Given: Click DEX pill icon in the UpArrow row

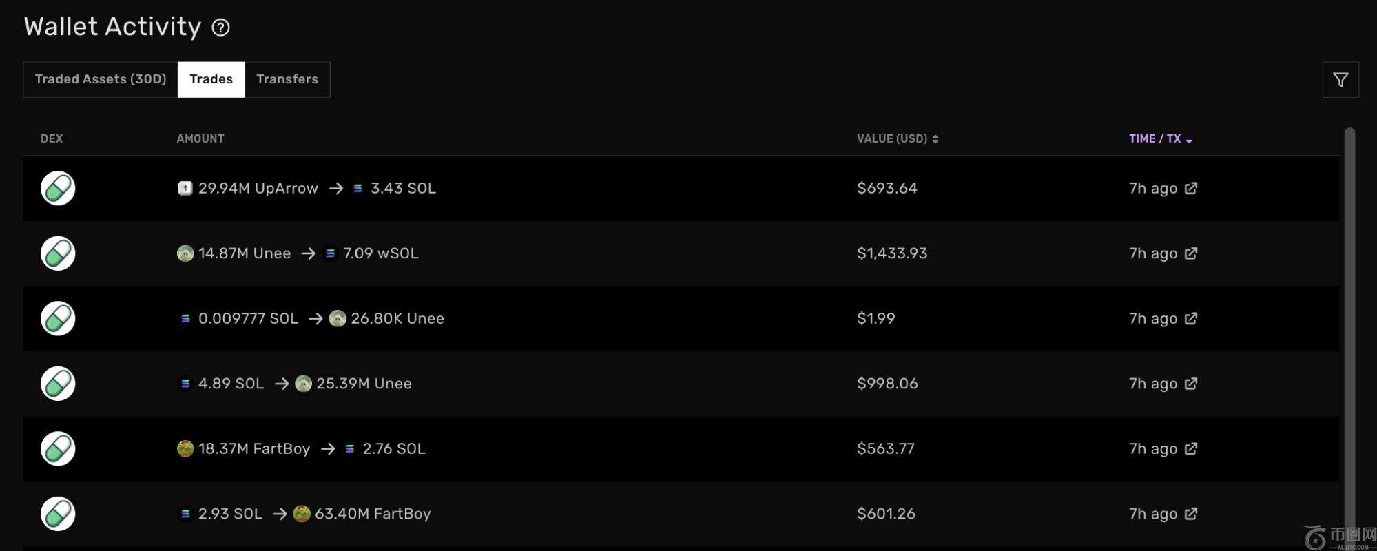Looking at the screenshot, I should [58, 188].
